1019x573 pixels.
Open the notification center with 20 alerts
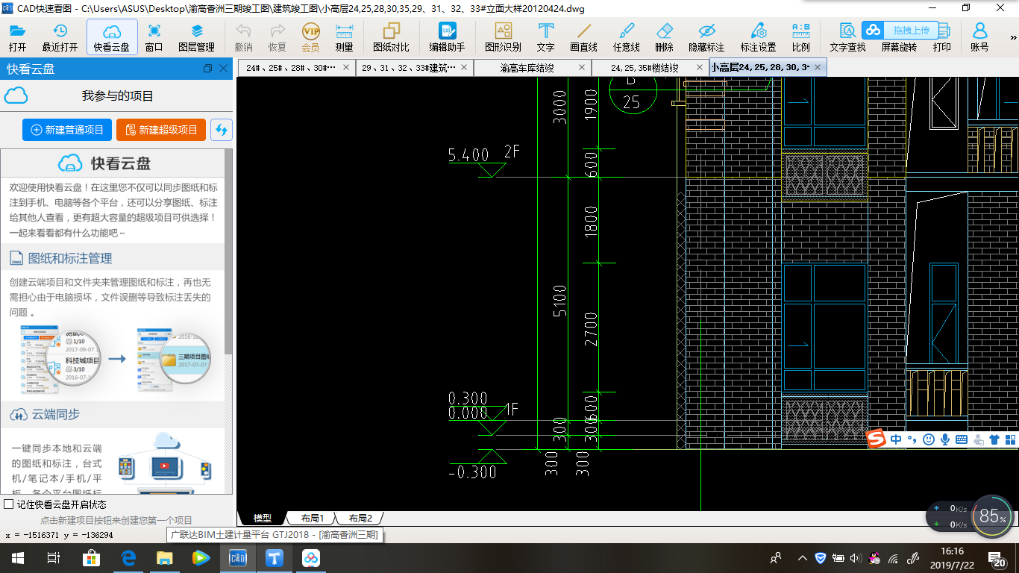coord(999,557)
